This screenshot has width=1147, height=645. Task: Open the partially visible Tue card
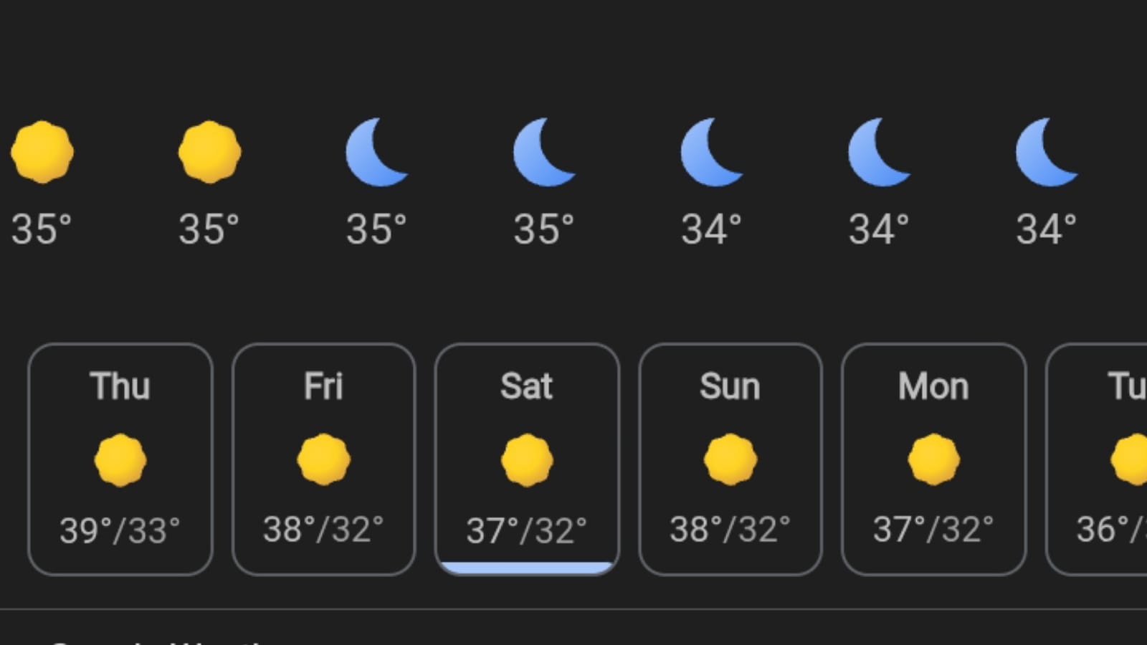click(1097, 459)
